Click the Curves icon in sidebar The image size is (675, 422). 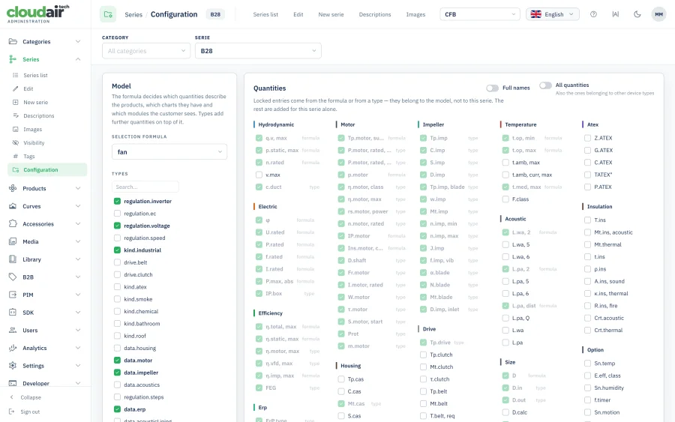point(13,206)
